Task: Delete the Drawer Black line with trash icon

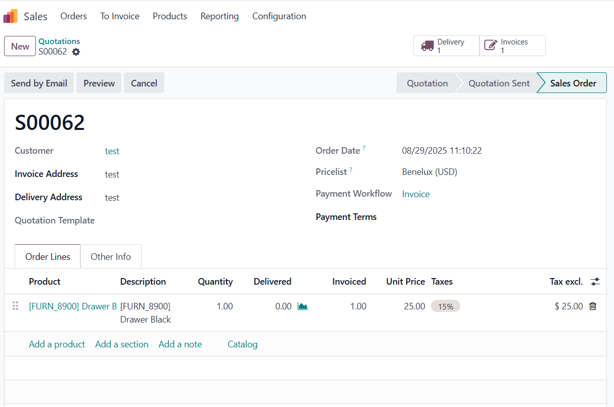Action: pos(592,306)
